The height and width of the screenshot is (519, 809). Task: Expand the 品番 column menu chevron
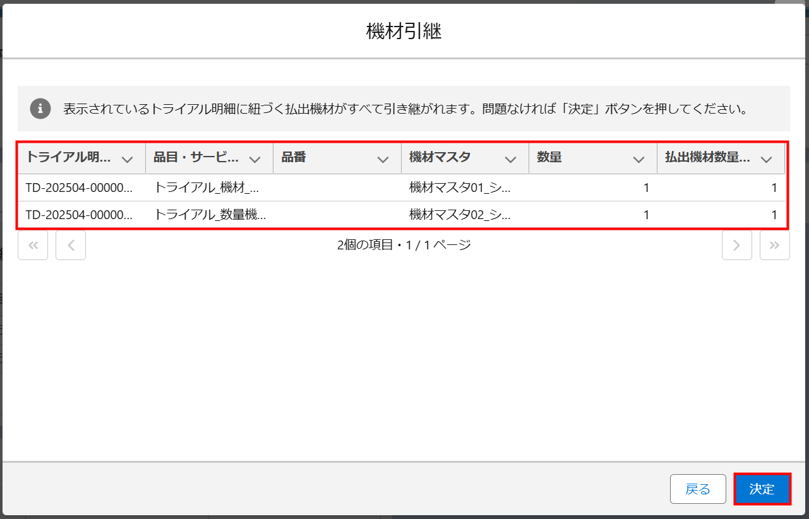click(383, 159)
